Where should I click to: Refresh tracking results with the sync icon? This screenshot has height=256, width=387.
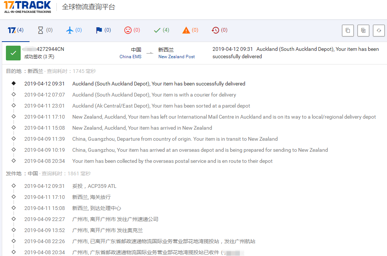pyautogui.click(x=379, y=30)
